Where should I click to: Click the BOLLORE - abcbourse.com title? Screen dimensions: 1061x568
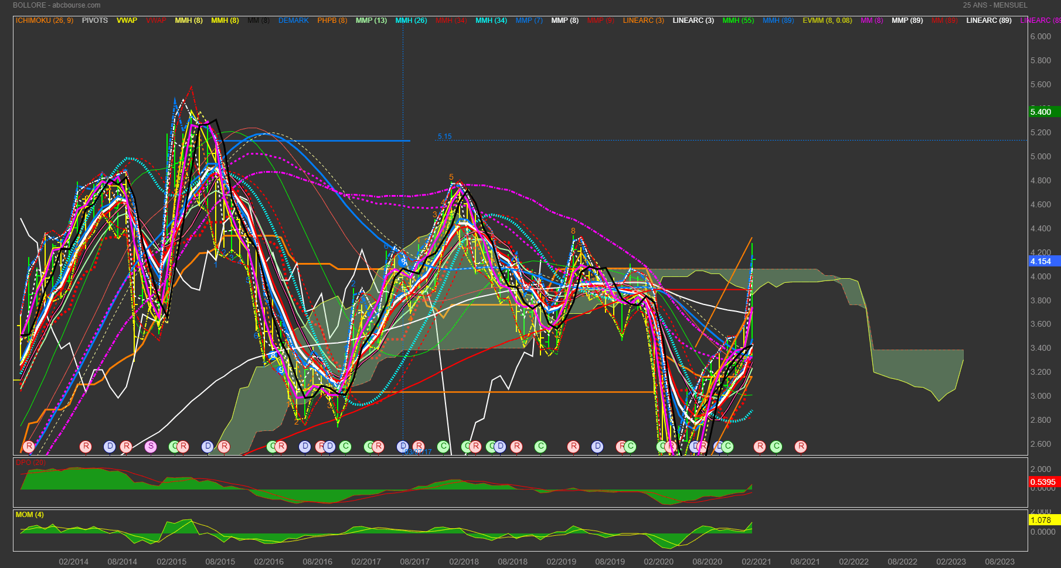(x=56, y=5)
